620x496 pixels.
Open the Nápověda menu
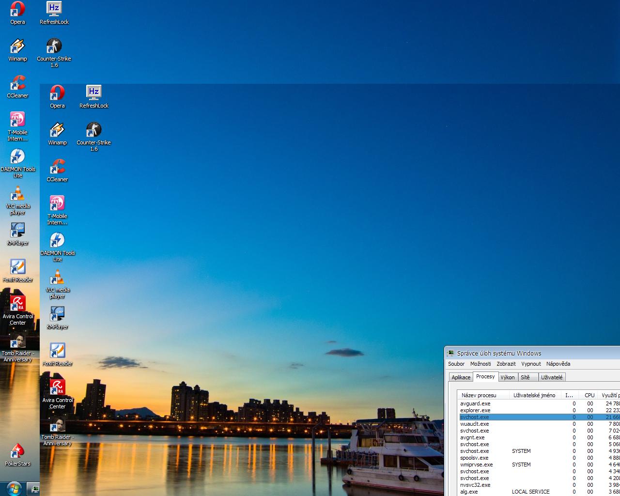(x=558, y=364)
